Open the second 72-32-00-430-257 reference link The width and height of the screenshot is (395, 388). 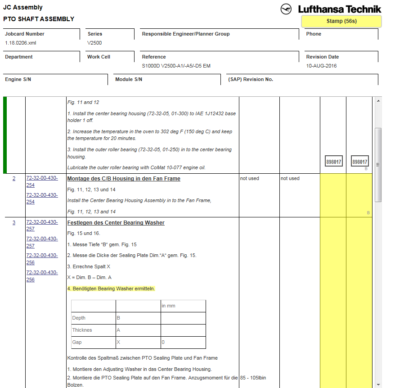point(42,242)
